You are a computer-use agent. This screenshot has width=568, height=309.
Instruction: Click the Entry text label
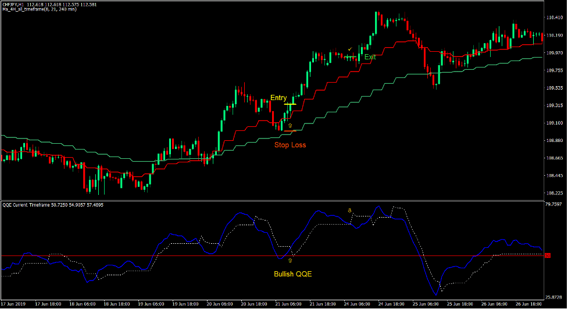click(278, 98)
